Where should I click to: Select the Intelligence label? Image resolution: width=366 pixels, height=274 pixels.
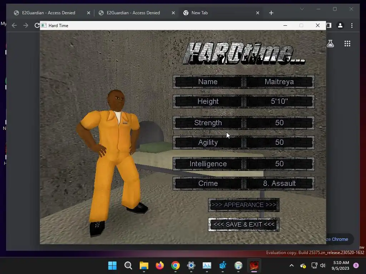coord(208,164)
